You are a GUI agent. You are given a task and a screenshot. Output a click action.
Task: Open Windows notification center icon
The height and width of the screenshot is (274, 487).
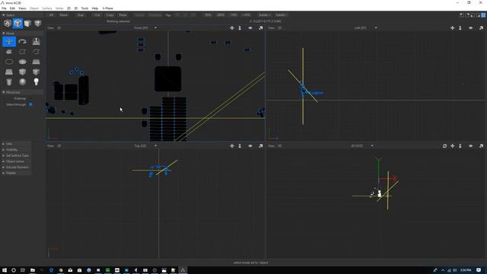(479, 270)
